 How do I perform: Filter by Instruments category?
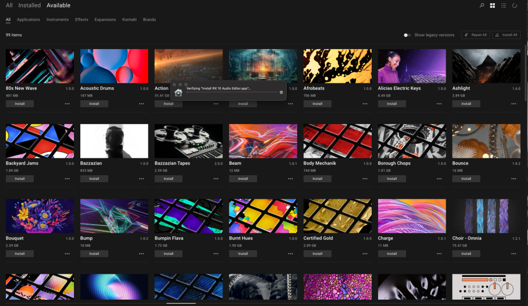point(58,20)
